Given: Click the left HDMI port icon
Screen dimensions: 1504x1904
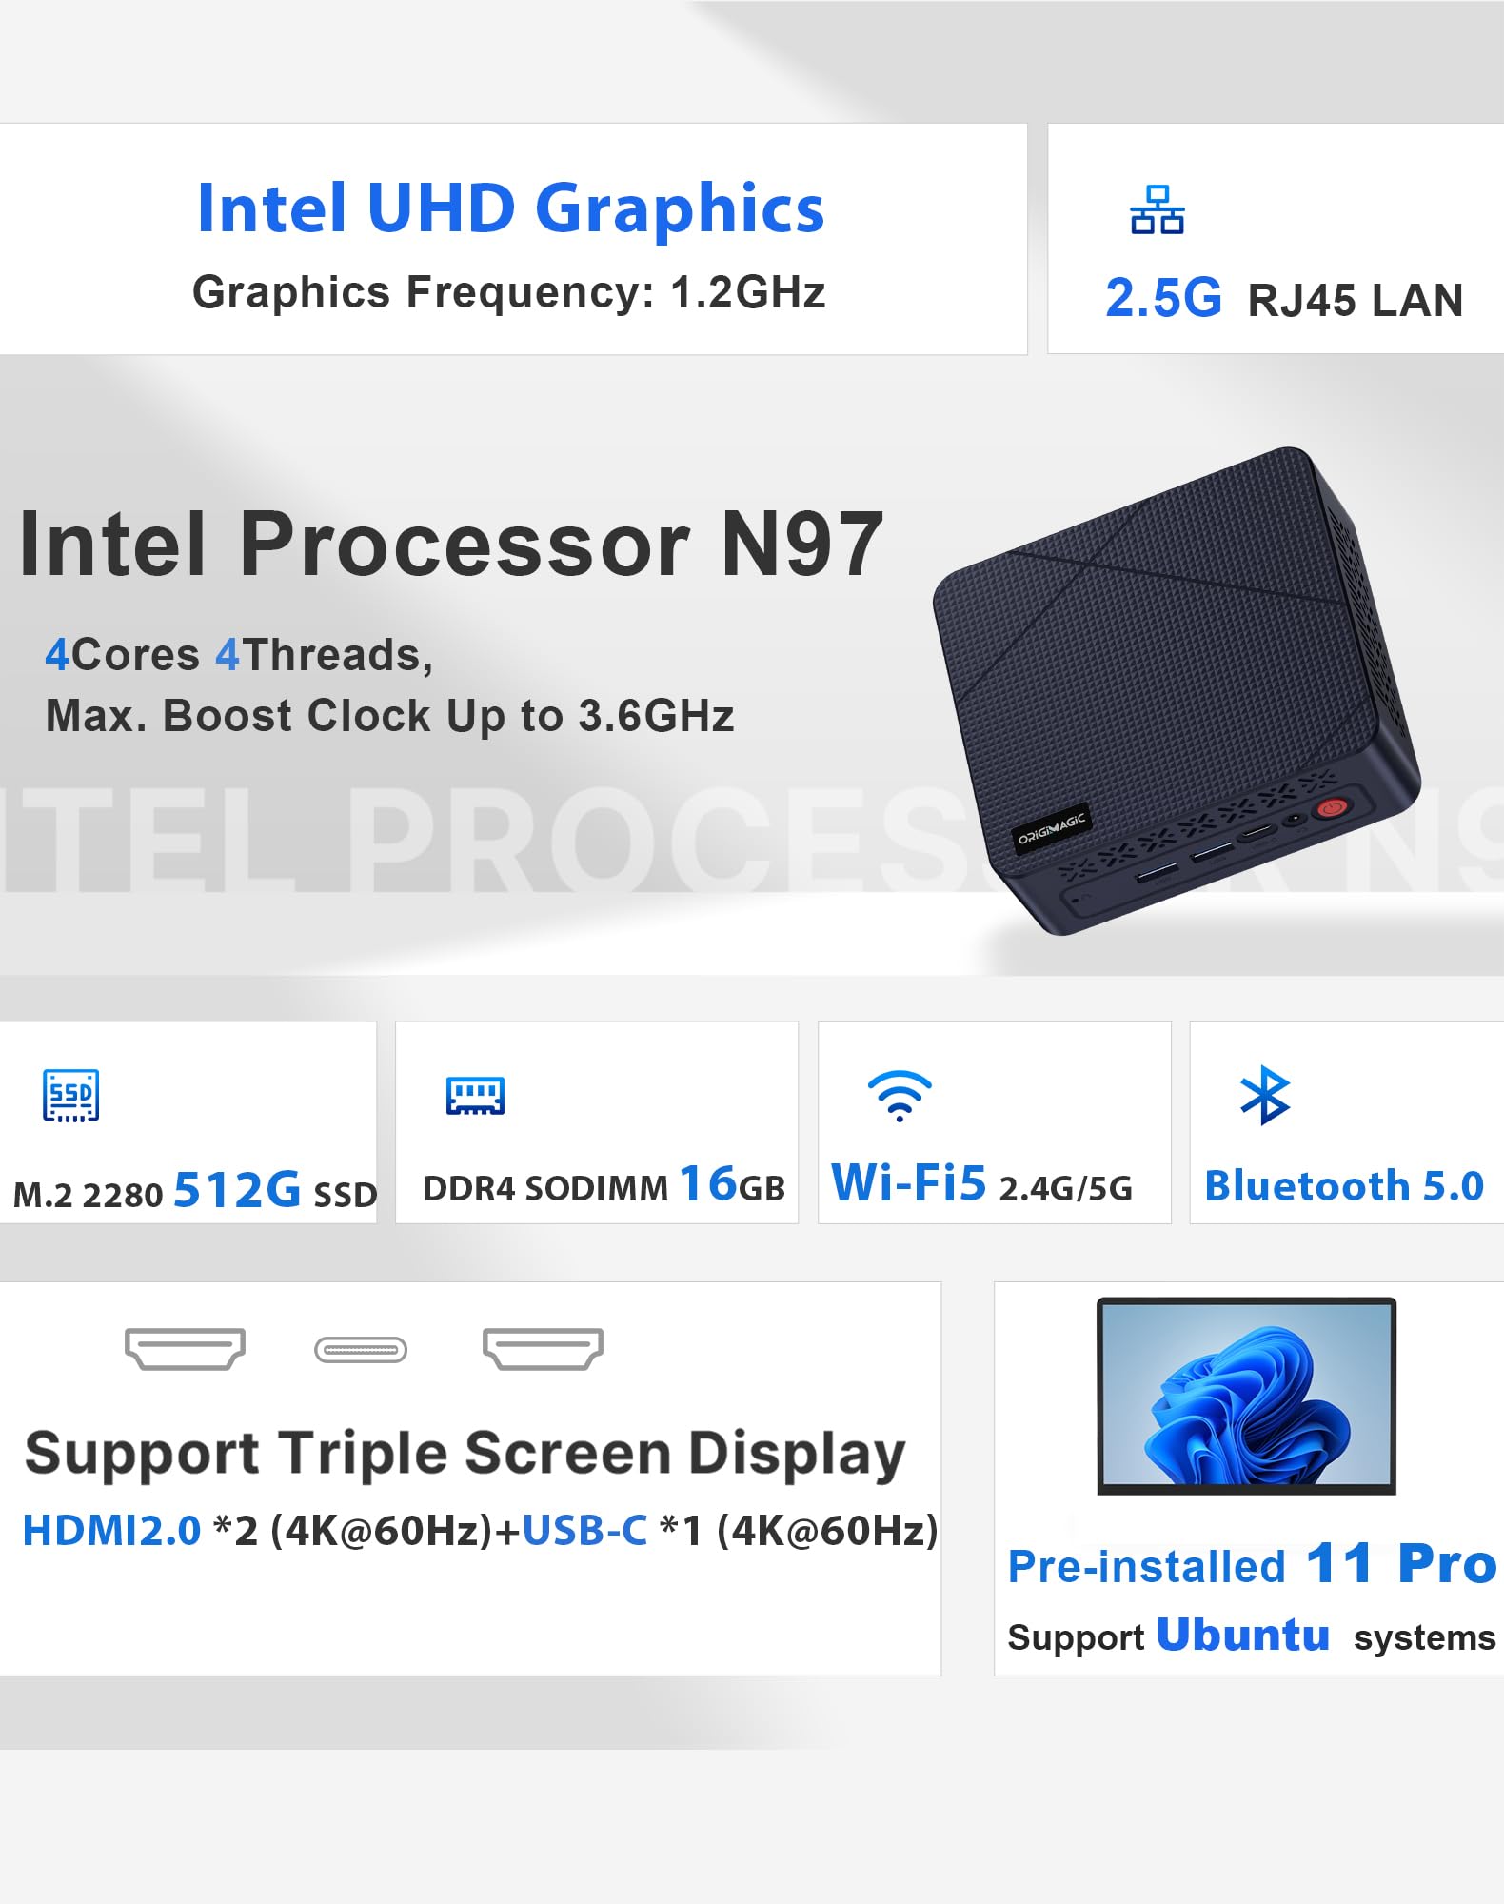Looking at the screenshot, I should pyautogui.click(x=185, y=1349).
